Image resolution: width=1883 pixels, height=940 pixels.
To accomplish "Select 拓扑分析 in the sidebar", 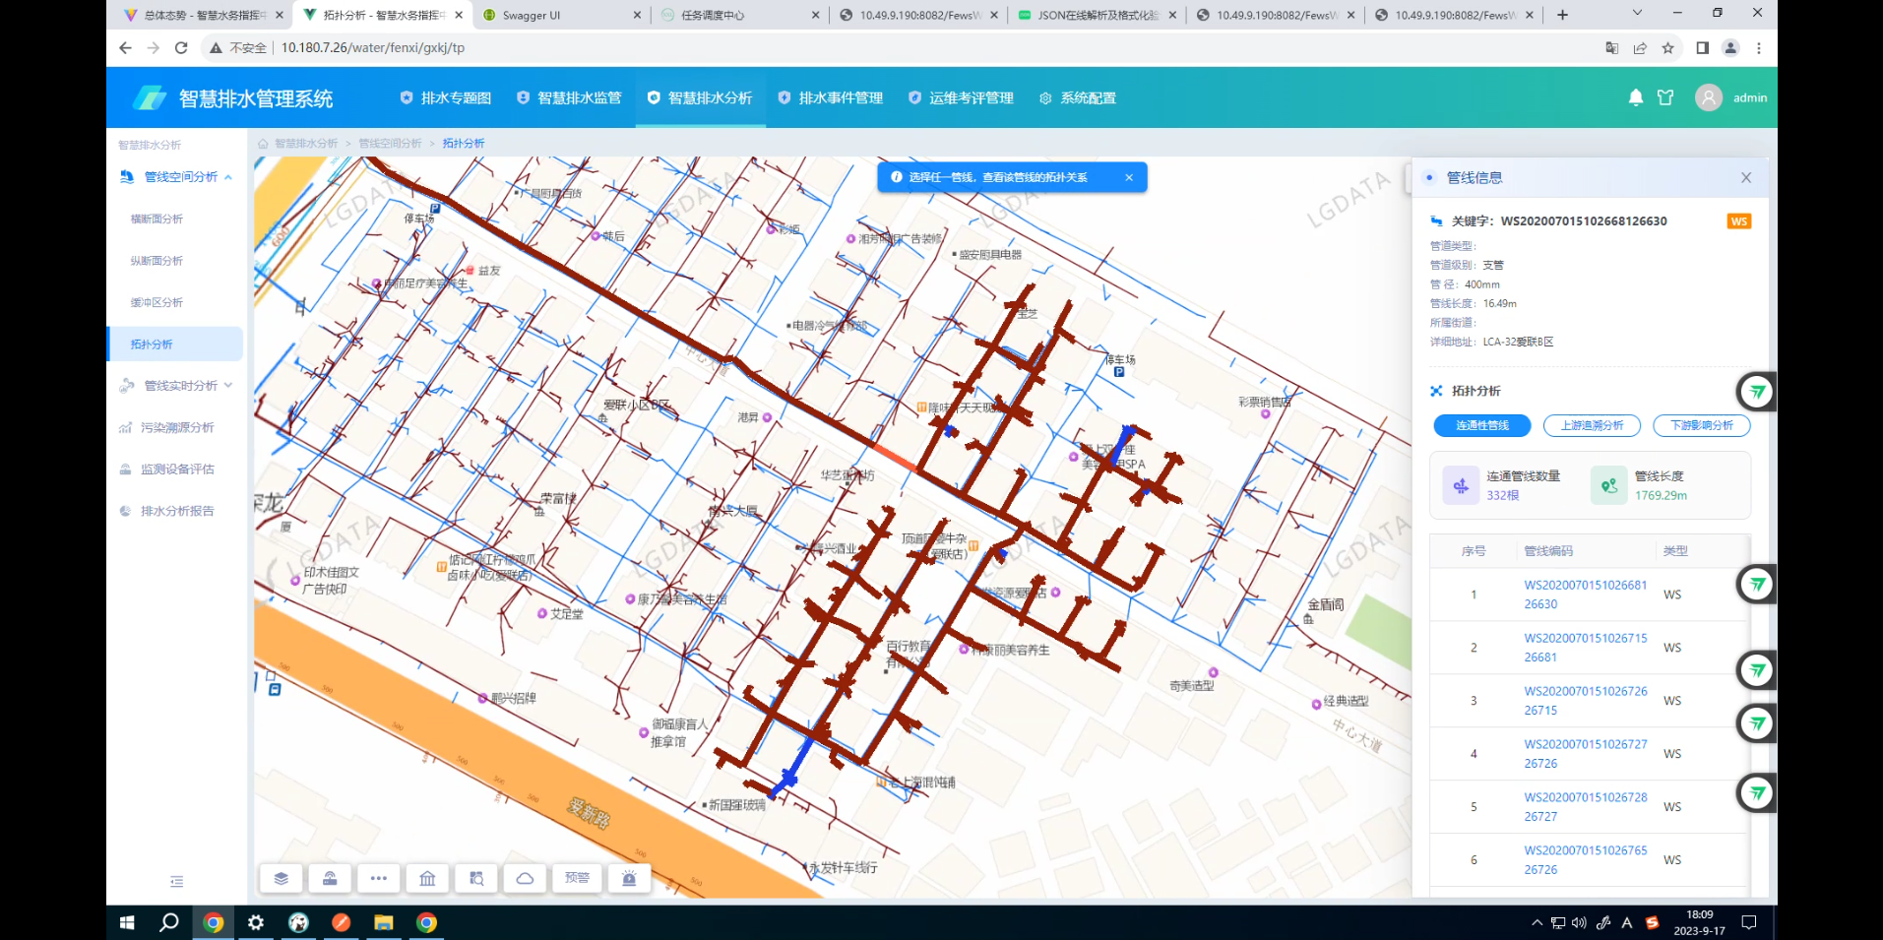I will (x=174, y=345).
